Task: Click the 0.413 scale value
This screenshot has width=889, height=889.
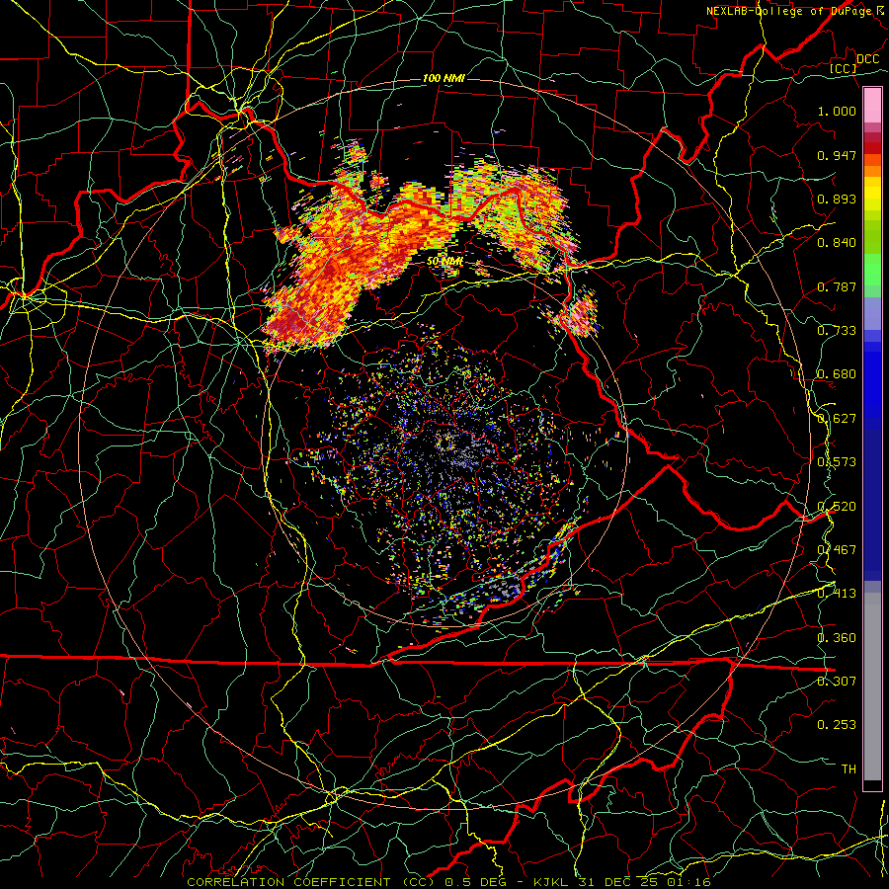Action: pos(837,594)
